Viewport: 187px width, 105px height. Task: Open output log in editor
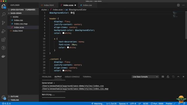click(x=173, y=77)
